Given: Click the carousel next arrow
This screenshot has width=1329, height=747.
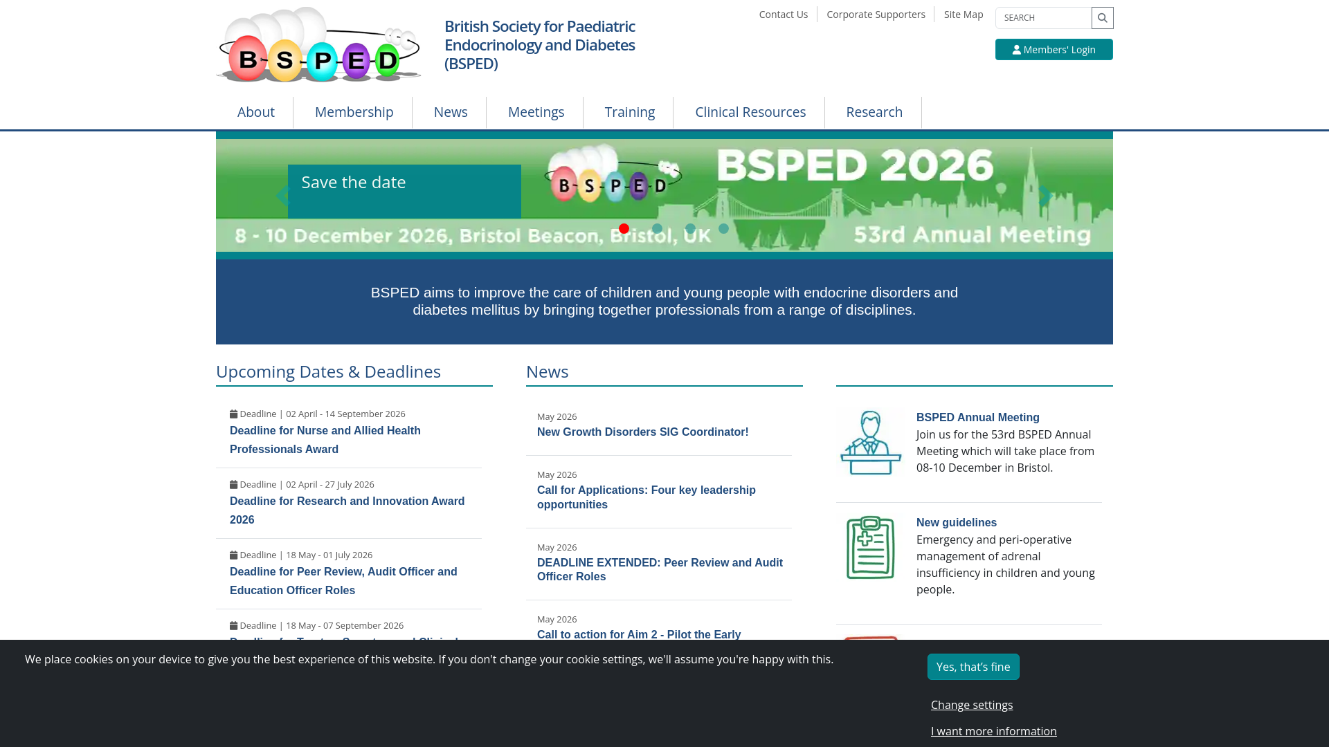Looking at the screenshot, I should click(x=1045, y=196).
